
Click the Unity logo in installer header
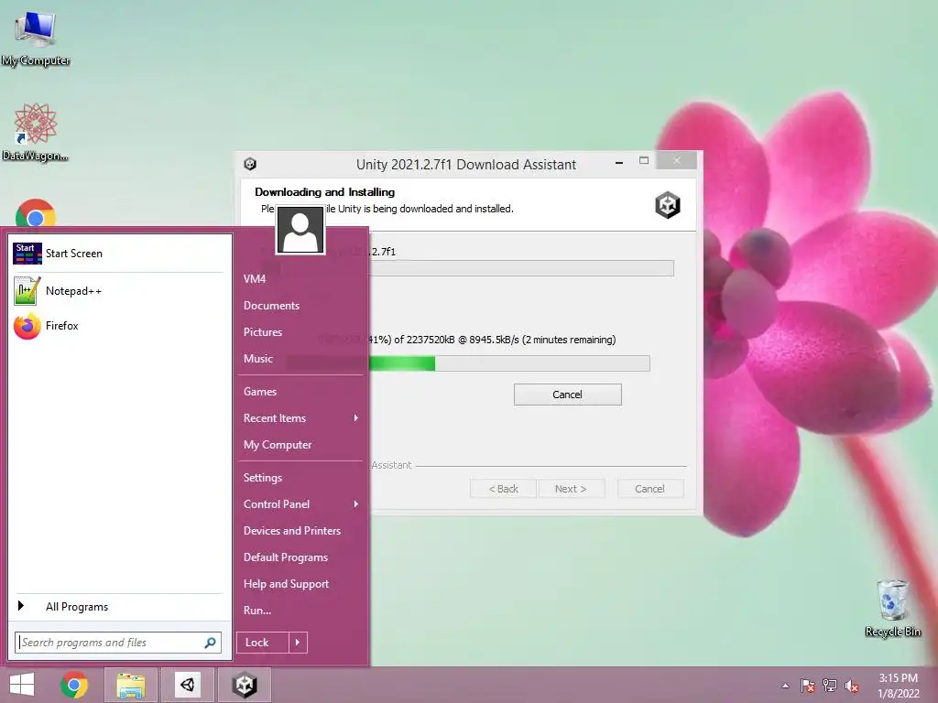pyautogui.click(x=668, y=205)
